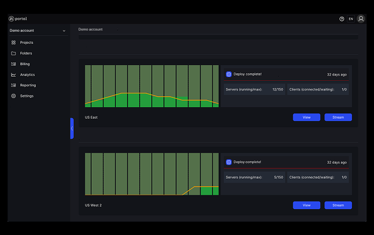Click US West 2 Clients connected/waiting label
374x235 pixels.
tap(312, 177)
